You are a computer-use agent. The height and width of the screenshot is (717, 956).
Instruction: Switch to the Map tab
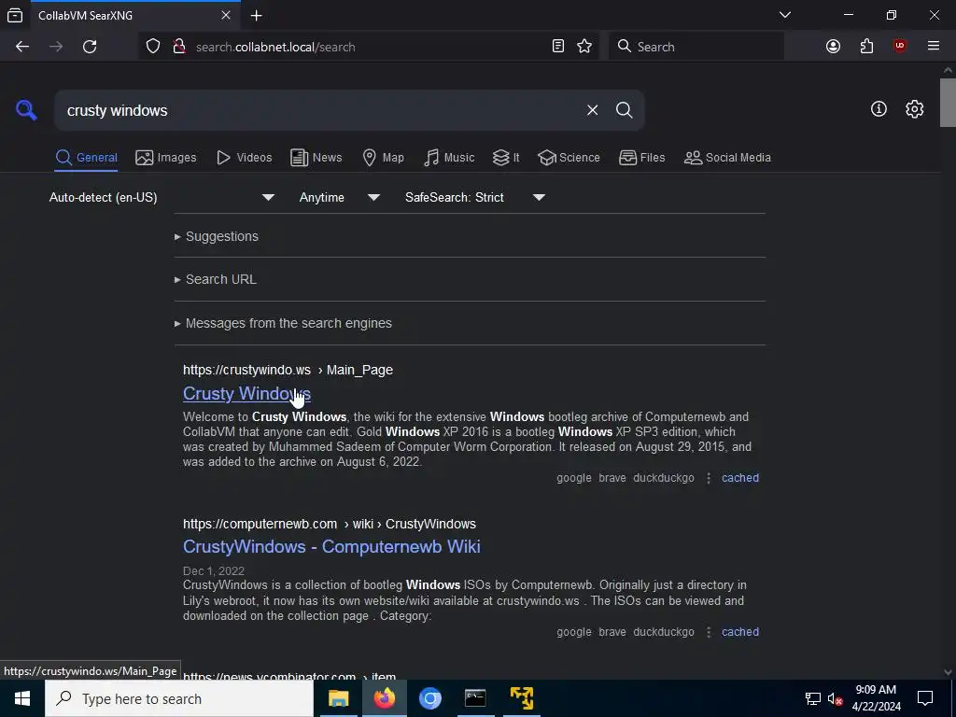click(384, 157)
